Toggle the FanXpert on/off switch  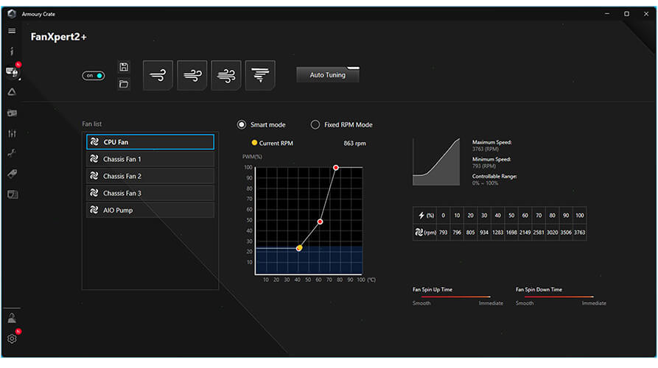93,76
